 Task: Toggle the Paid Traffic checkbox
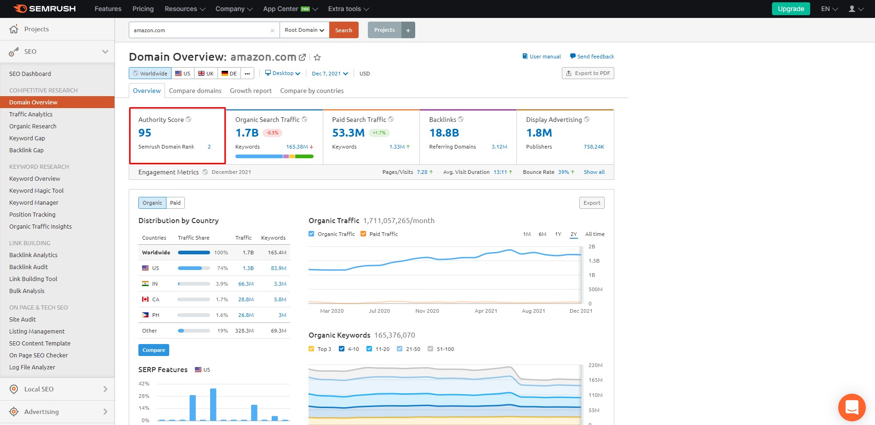[x=363, y=234]
